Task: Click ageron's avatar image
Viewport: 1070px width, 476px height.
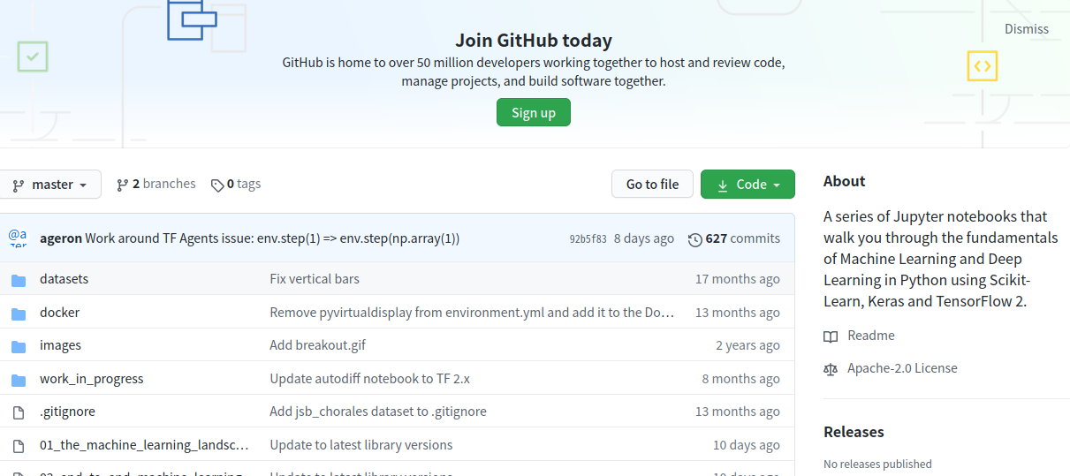Action: click(18, 238)
